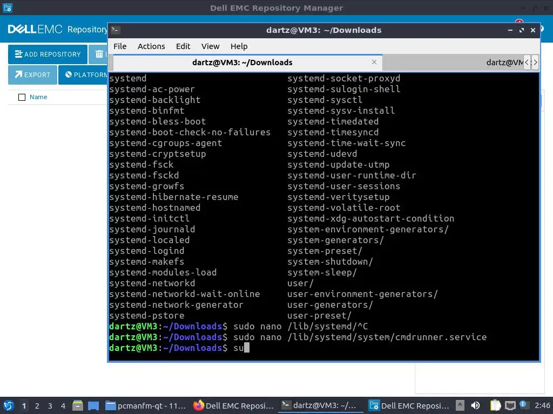This screenshot has width=553, height=414.
Task: Click the taskbar clock showing 2:46
Action: click(542, 405)
